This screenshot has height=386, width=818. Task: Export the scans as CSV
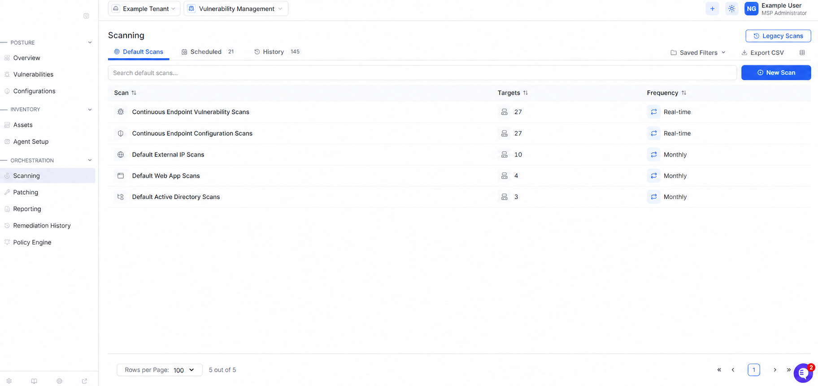pos(762,52)
